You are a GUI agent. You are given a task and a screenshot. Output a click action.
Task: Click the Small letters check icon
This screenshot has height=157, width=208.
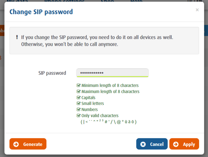78,103
